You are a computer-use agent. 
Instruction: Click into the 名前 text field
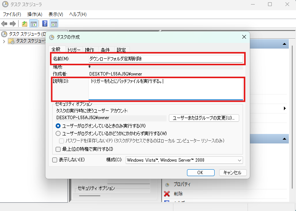tap(165, 59)
